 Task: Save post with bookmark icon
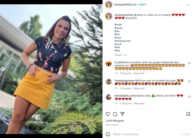pyautogui.click(x=188, y=114)
